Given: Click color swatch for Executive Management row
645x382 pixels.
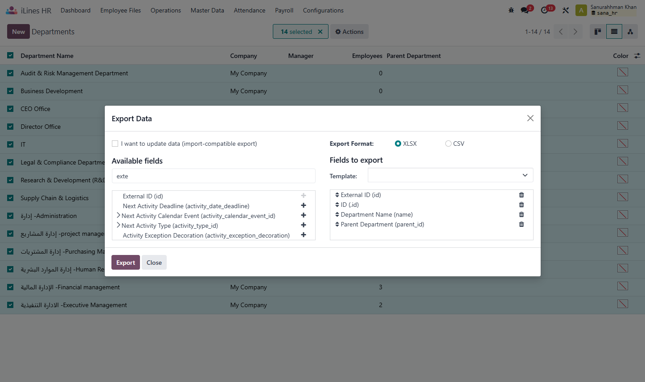Looking at the screenshot, I should coord(623,304).
